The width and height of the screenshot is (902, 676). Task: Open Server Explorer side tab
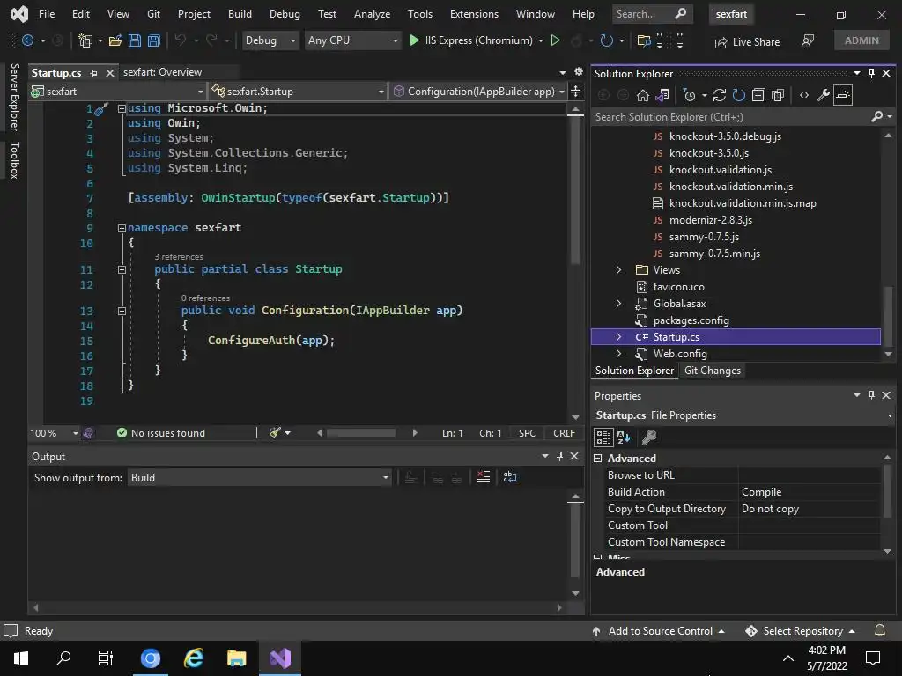point(14,97)
